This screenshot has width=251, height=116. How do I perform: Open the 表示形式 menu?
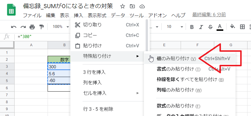97,15
